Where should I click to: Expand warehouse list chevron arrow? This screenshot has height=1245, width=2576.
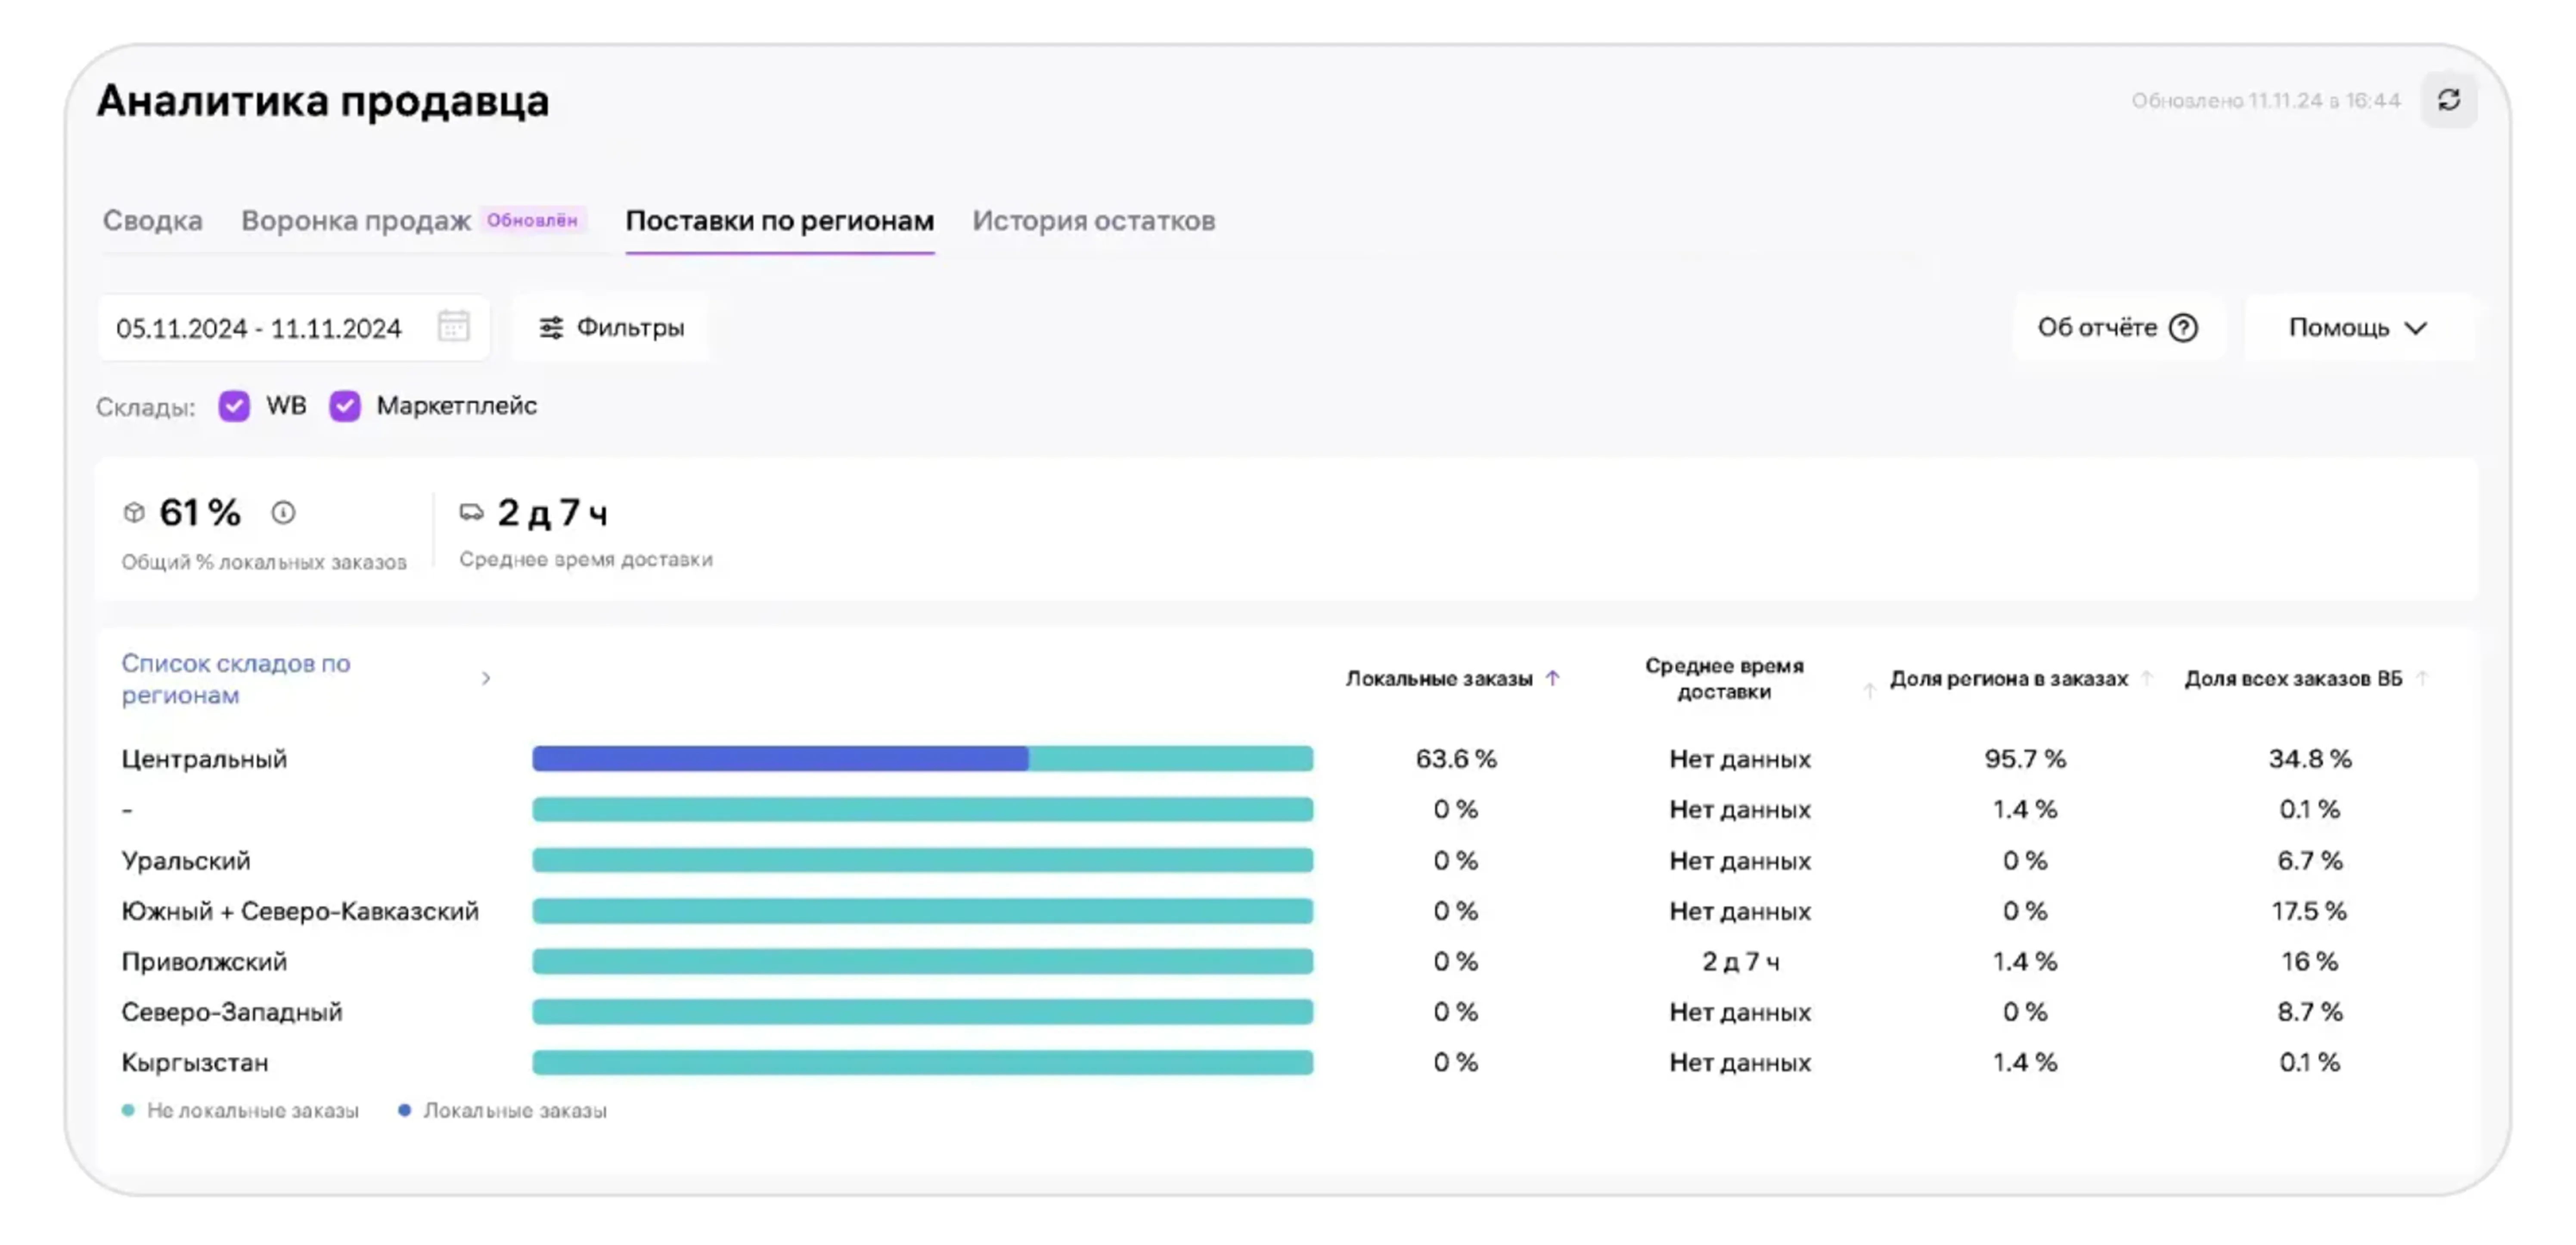point(486,678)
